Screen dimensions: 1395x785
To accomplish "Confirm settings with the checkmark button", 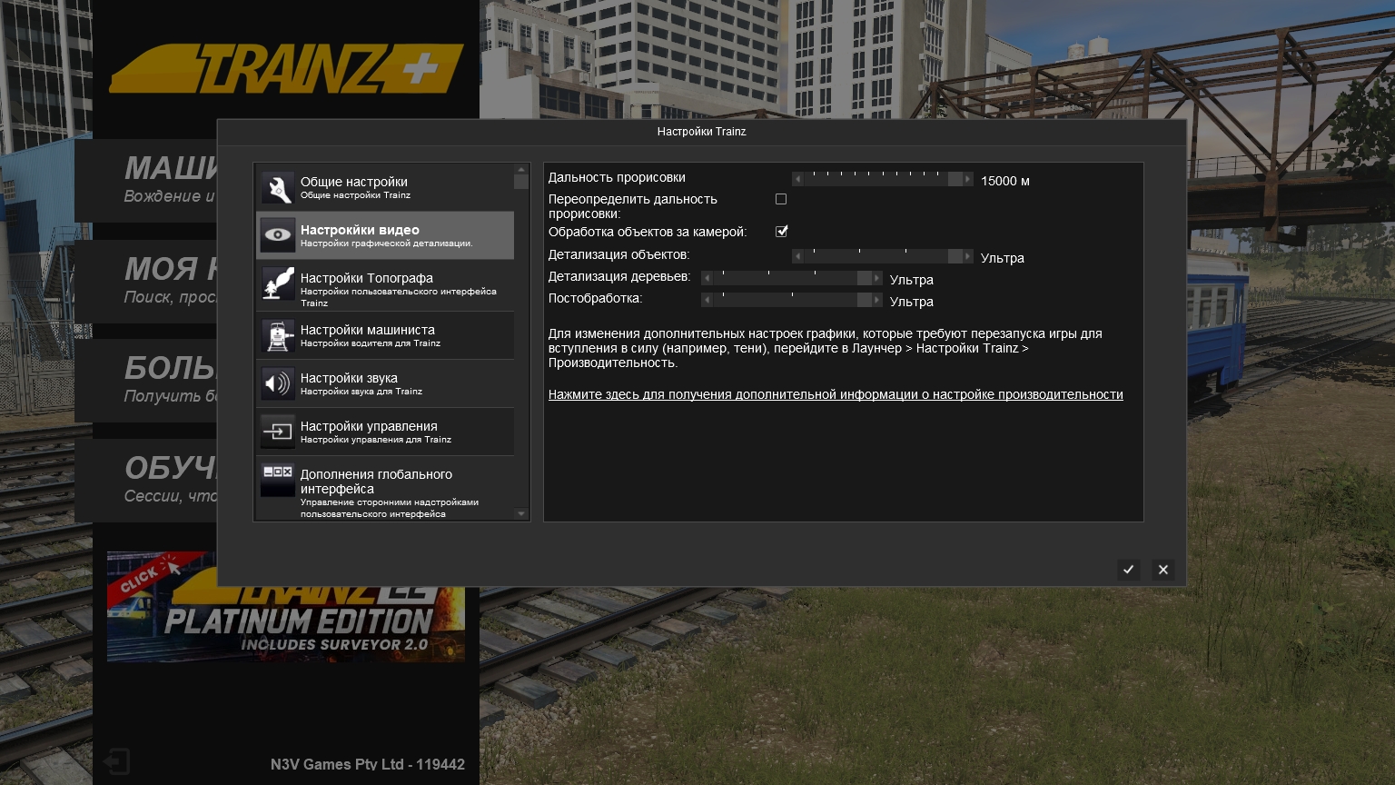I will click(x=1129, y=570).
